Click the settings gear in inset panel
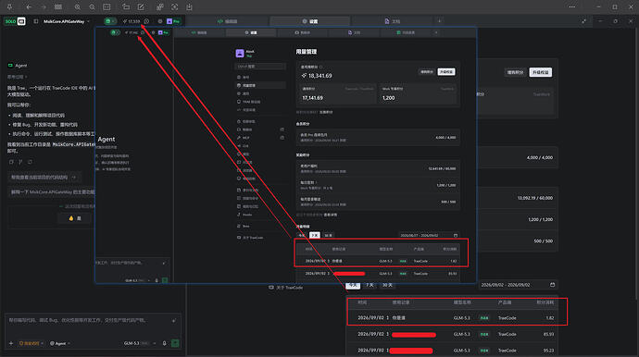This screenshot has height=357, width=639. pyautogui.click(x=153, y=32)
